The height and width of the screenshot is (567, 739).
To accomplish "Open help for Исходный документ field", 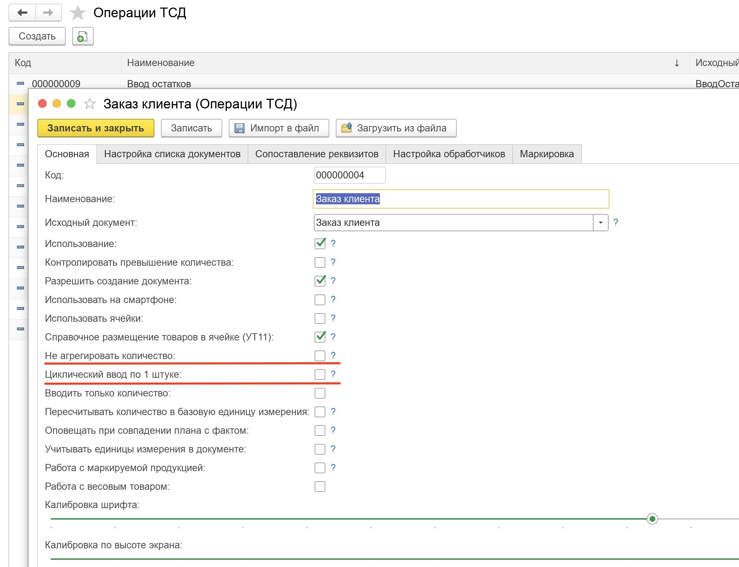I will [x=615, y=222].
